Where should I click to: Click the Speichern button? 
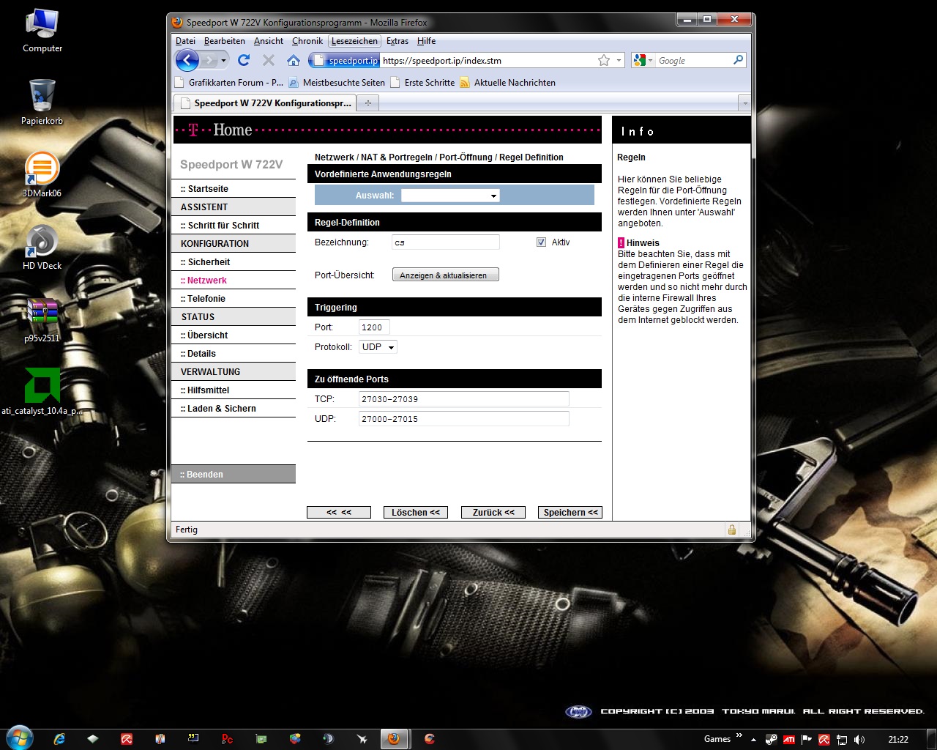(x=570, y=512)
